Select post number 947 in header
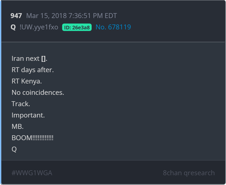Image resolution: width=226 pixels, height=185 pixels. [x=16, y=16]
